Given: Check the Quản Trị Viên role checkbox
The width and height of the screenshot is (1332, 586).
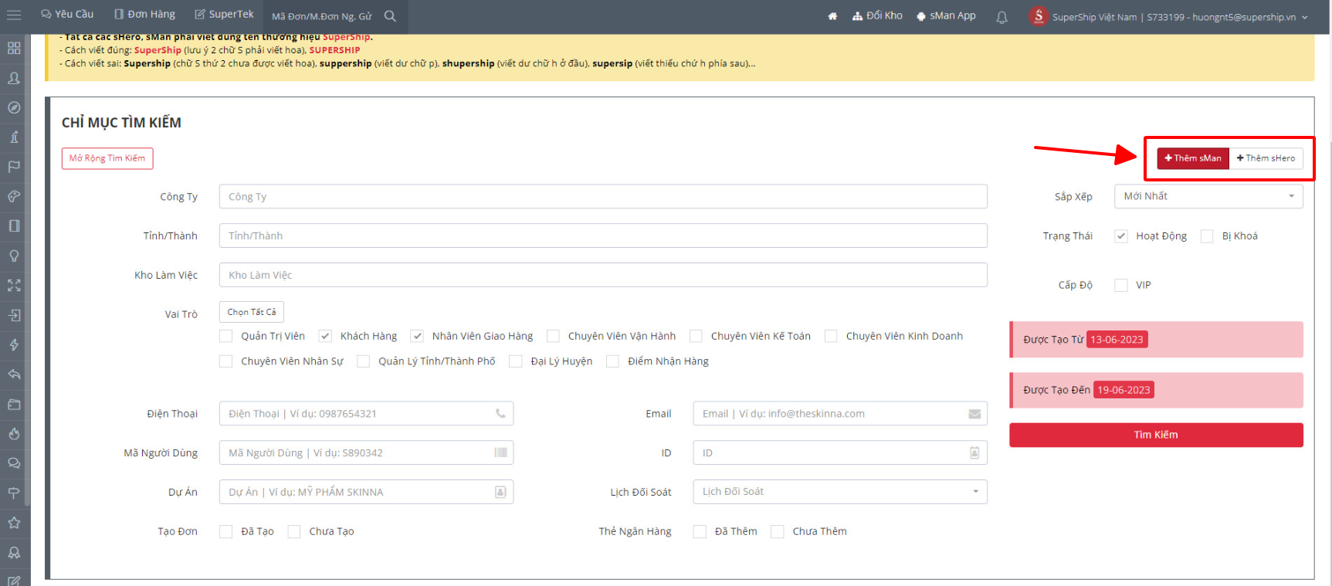Looking at the screenshot, I should coord(226,336).
